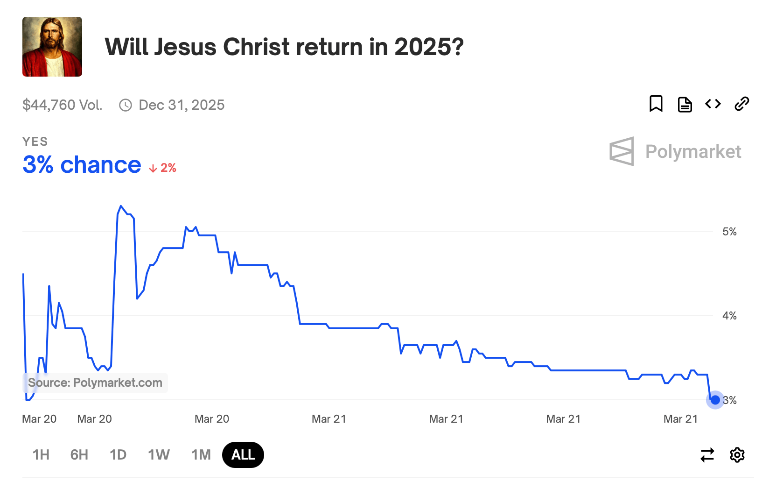The width and height of the screenshot is (769, 496).
Task: Click the 3% chance text
Action: click(81, 164)
